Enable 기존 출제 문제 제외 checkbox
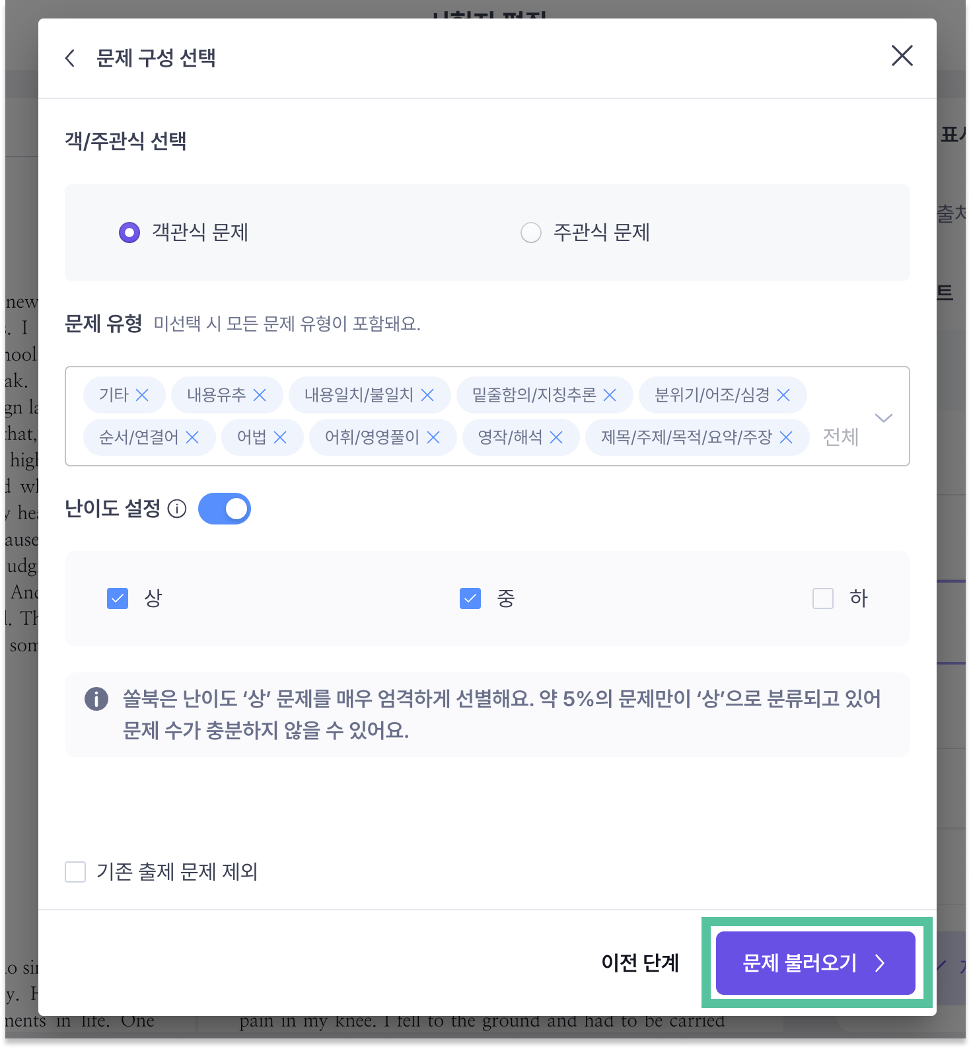The height and width of the screenshot is (1049, 971). click(75, 872)
